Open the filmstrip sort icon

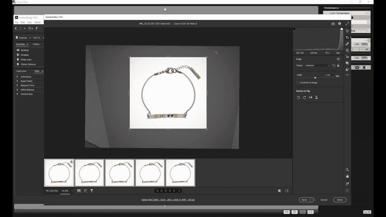click(86, 191)
